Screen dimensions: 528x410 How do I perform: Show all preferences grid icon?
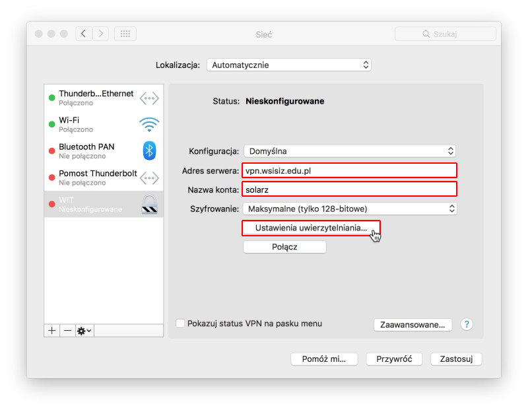pos(125,34)
